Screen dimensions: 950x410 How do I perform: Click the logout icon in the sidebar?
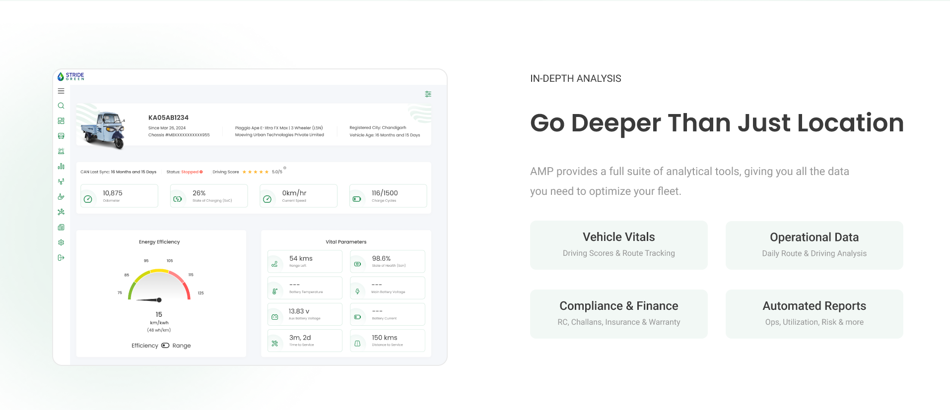(61, 258)
